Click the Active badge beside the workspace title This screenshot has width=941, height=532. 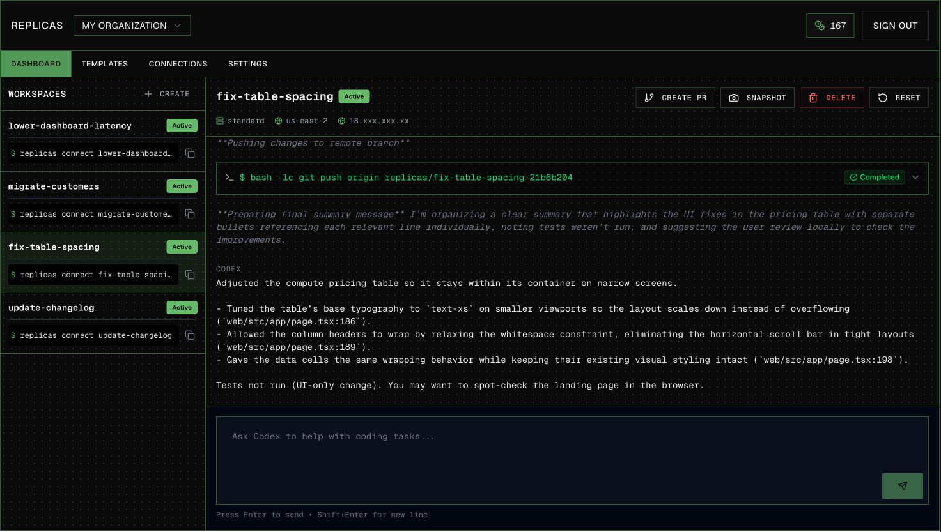click(x=354, y=96)
